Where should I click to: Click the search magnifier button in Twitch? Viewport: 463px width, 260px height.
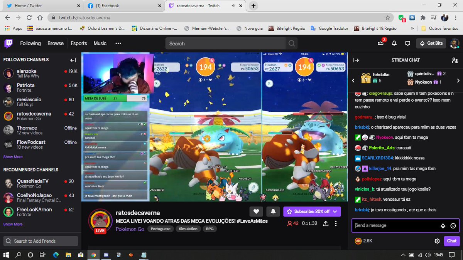tap(292, 44)
